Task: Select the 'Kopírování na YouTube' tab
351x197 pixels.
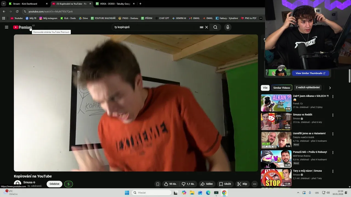Action: click(x=72, y=4)
